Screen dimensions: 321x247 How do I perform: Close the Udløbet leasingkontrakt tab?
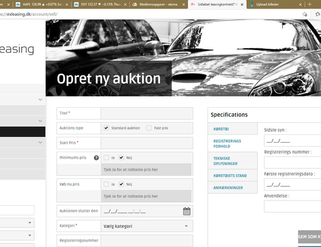point(242,4)
